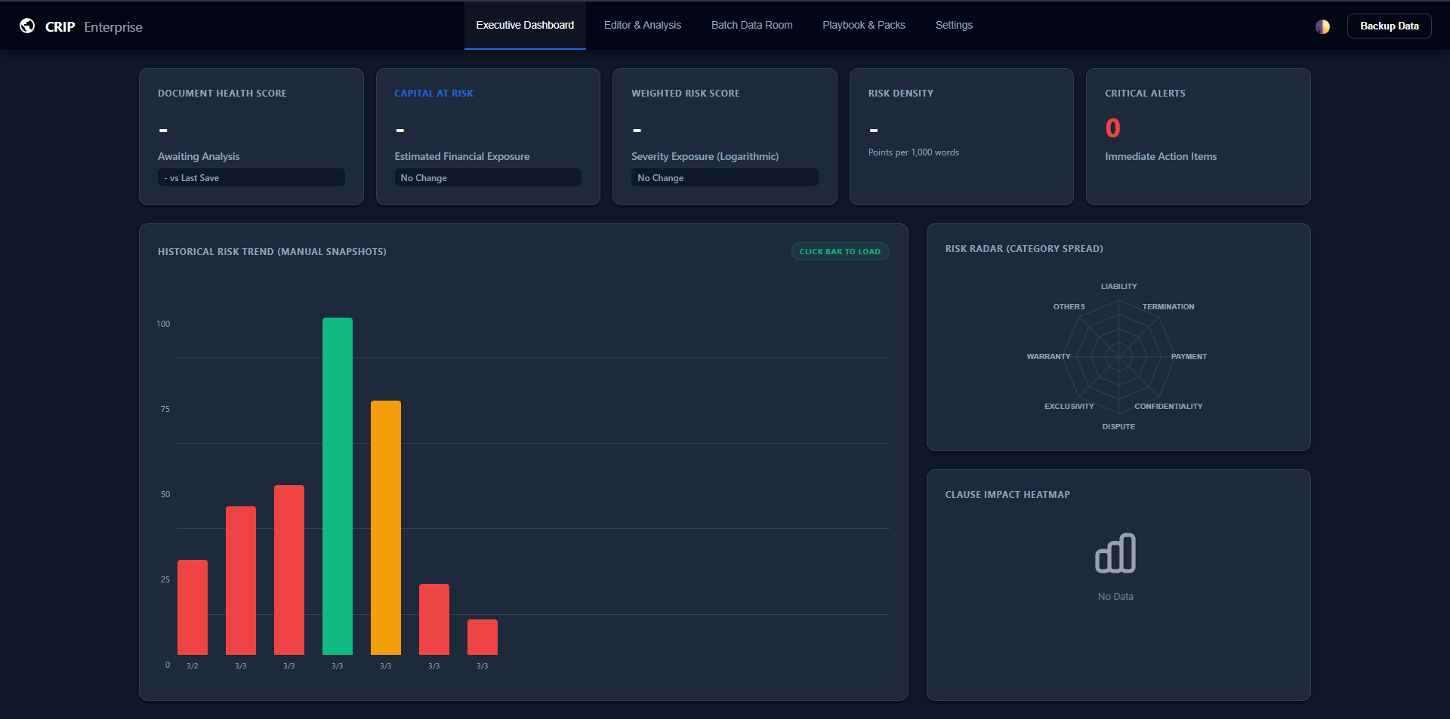Open the Editor & Analysis tab
Viewport: 1450px width, 719px height.
(642, 25)
